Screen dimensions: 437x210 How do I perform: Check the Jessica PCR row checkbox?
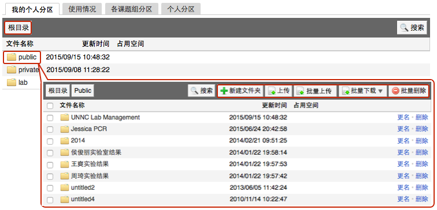click(x=50, y=130)
